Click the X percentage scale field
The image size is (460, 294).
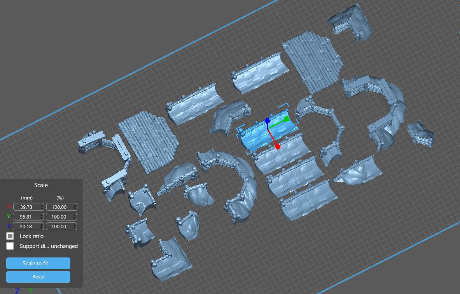[x=59, y=207]
